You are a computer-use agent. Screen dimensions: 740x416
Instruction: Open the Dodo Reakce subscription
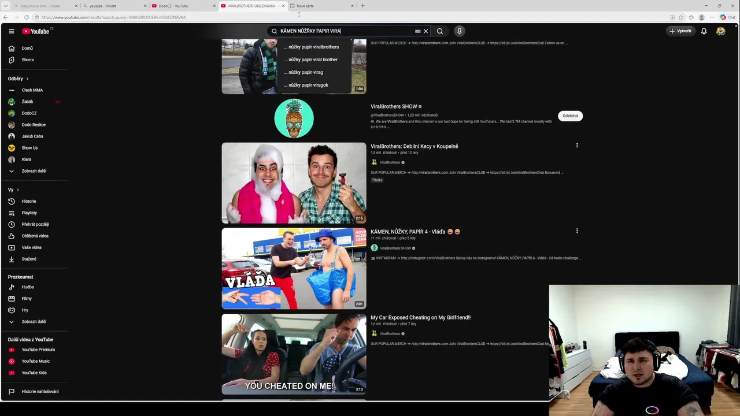(x=34, y=125)
